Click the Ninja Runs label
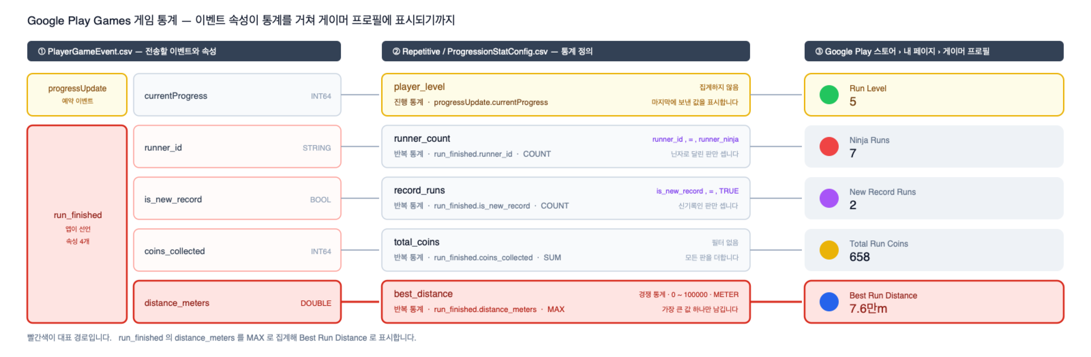The width and height of the screenshot is (1091, 357). coord(869,140)
